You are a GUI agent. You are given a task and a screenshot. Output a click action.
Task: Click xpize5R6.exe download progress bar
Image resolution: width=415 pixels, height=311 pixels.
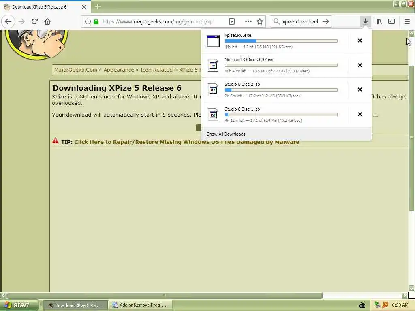281,41
